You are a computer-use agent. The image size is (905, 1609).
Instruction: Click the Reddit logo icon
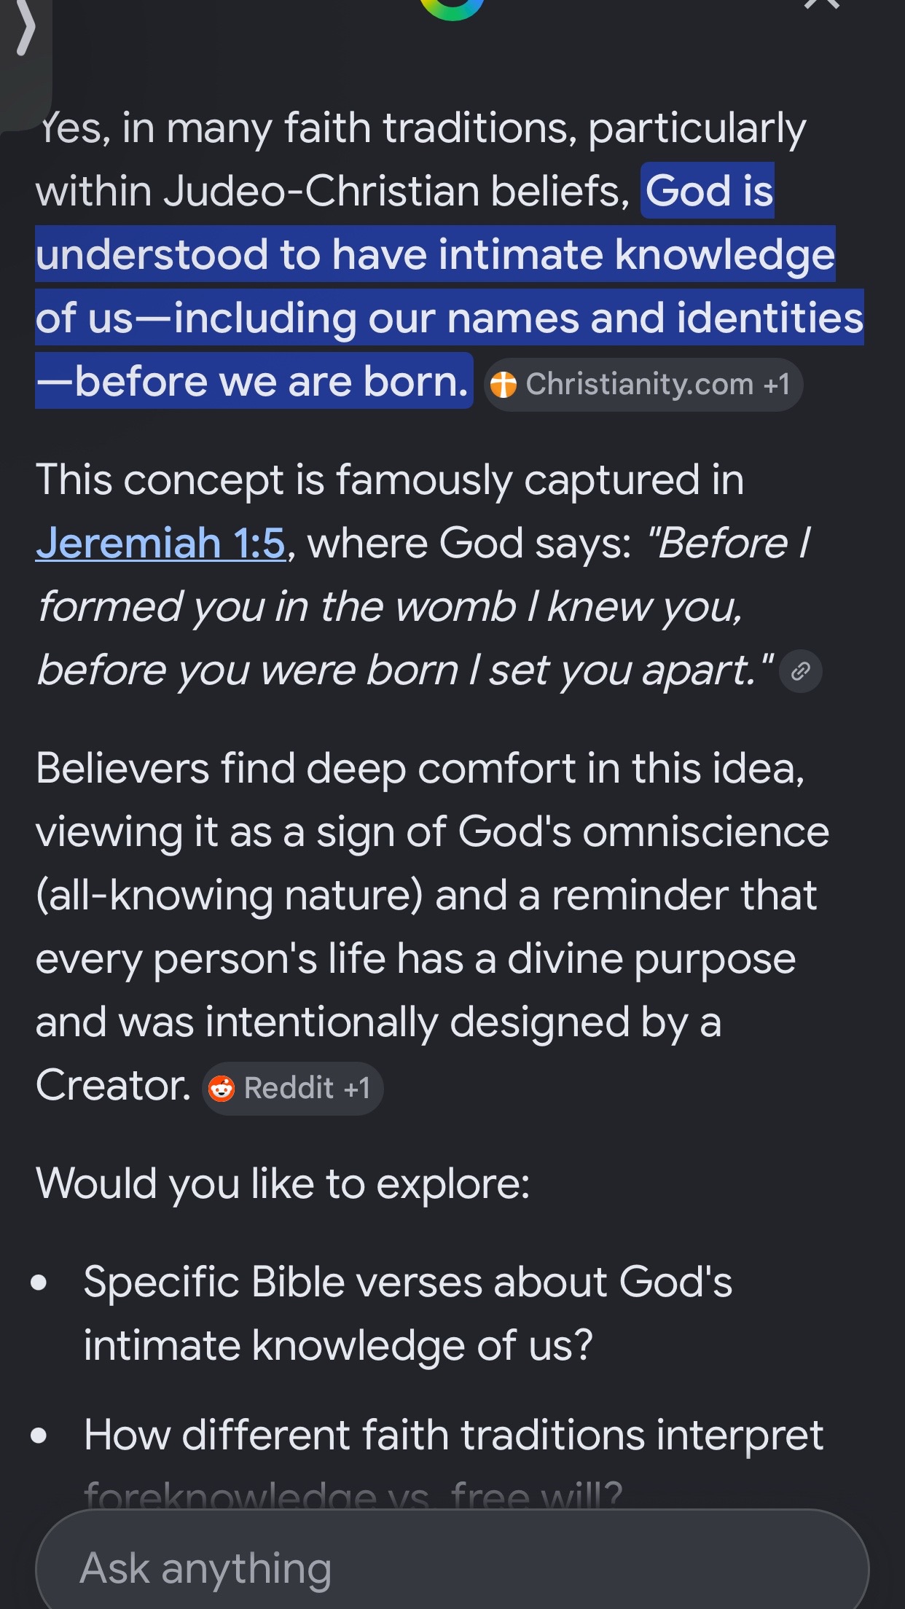tap(222, 1088)
